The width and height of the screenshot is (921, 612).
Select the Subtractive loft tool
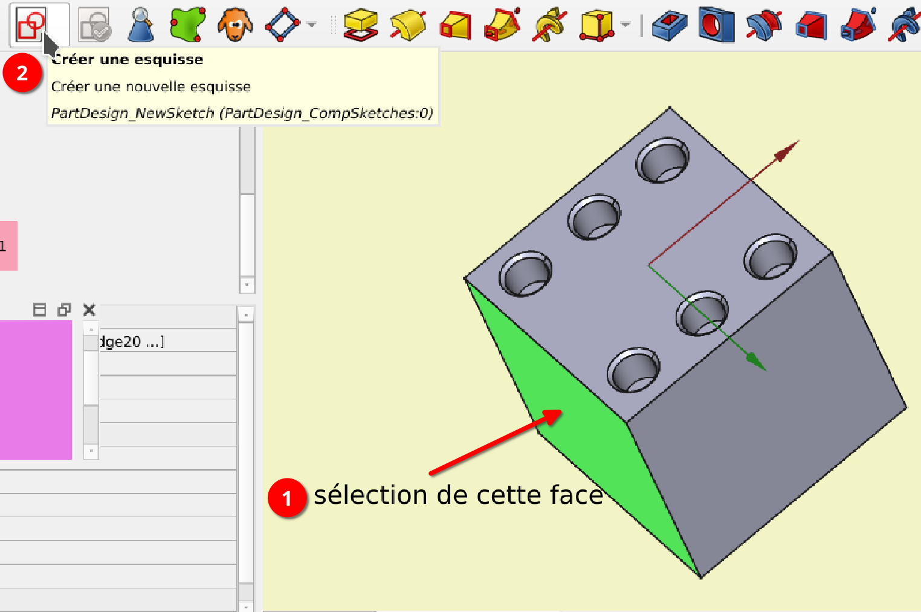pyautogui.click(x=811, y=25)
